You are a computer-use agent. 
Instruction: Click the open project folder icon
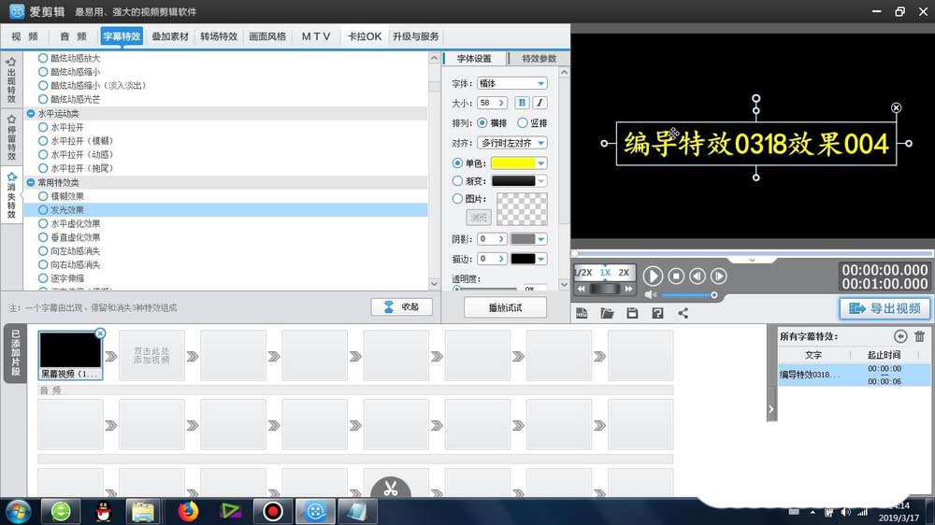point(607,313)
